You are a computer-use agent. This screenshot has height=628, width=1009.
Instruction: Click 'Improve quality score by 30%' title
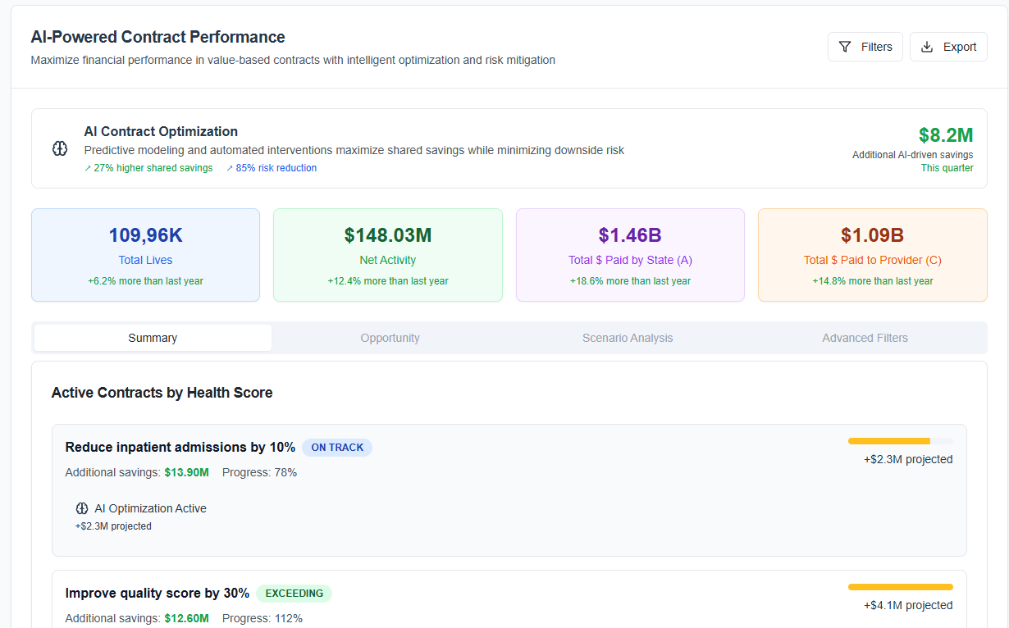[x=157, y=594]
